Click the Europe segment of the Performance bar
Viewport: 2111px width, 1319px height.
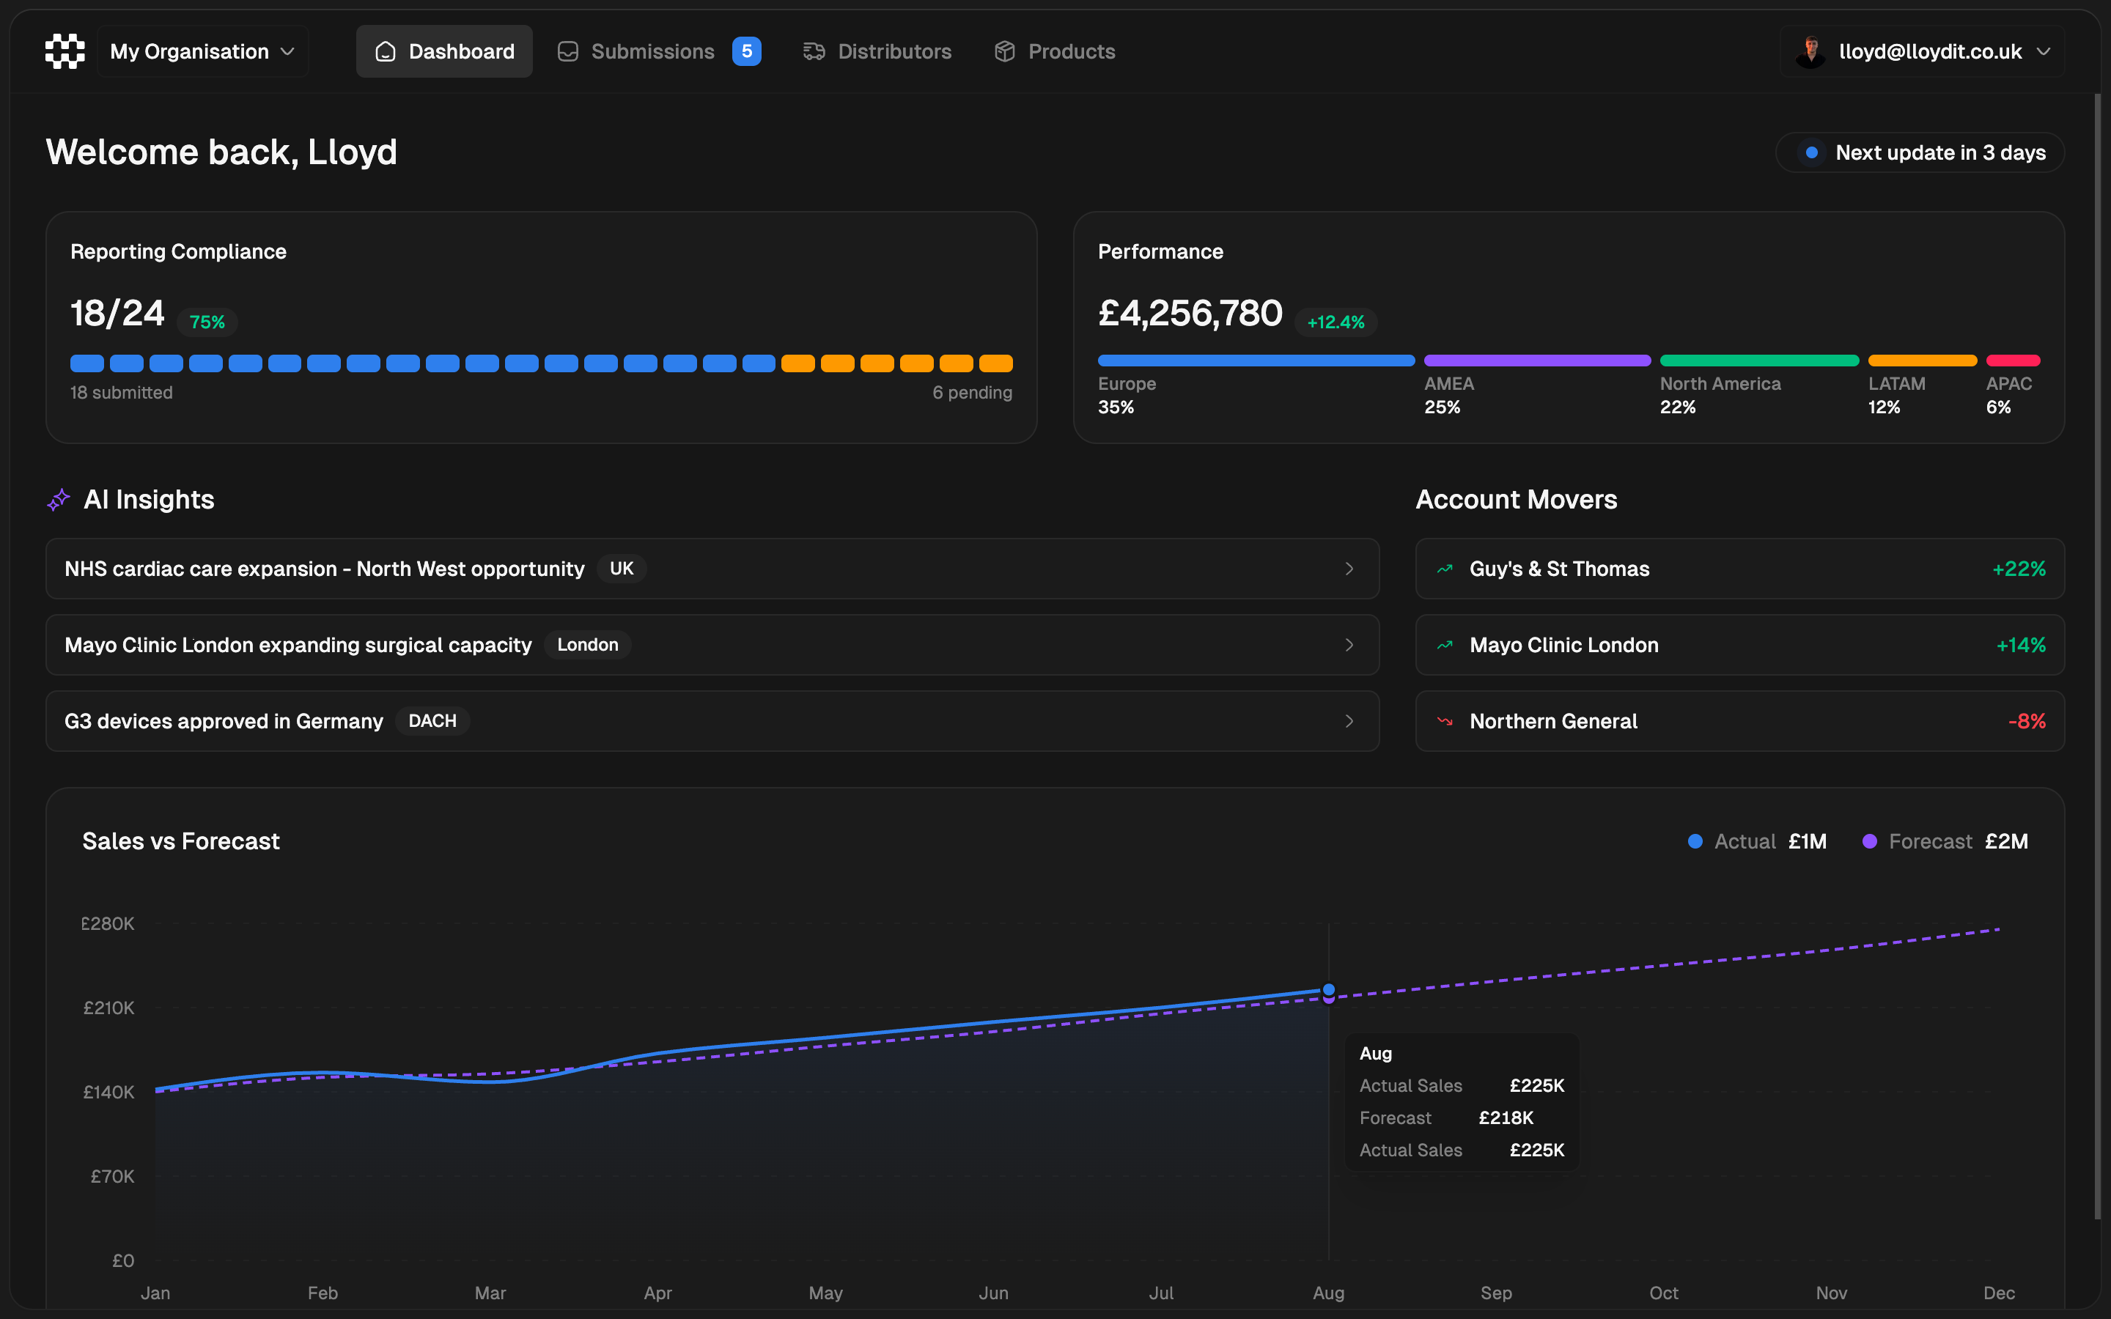pos(1256,361)
